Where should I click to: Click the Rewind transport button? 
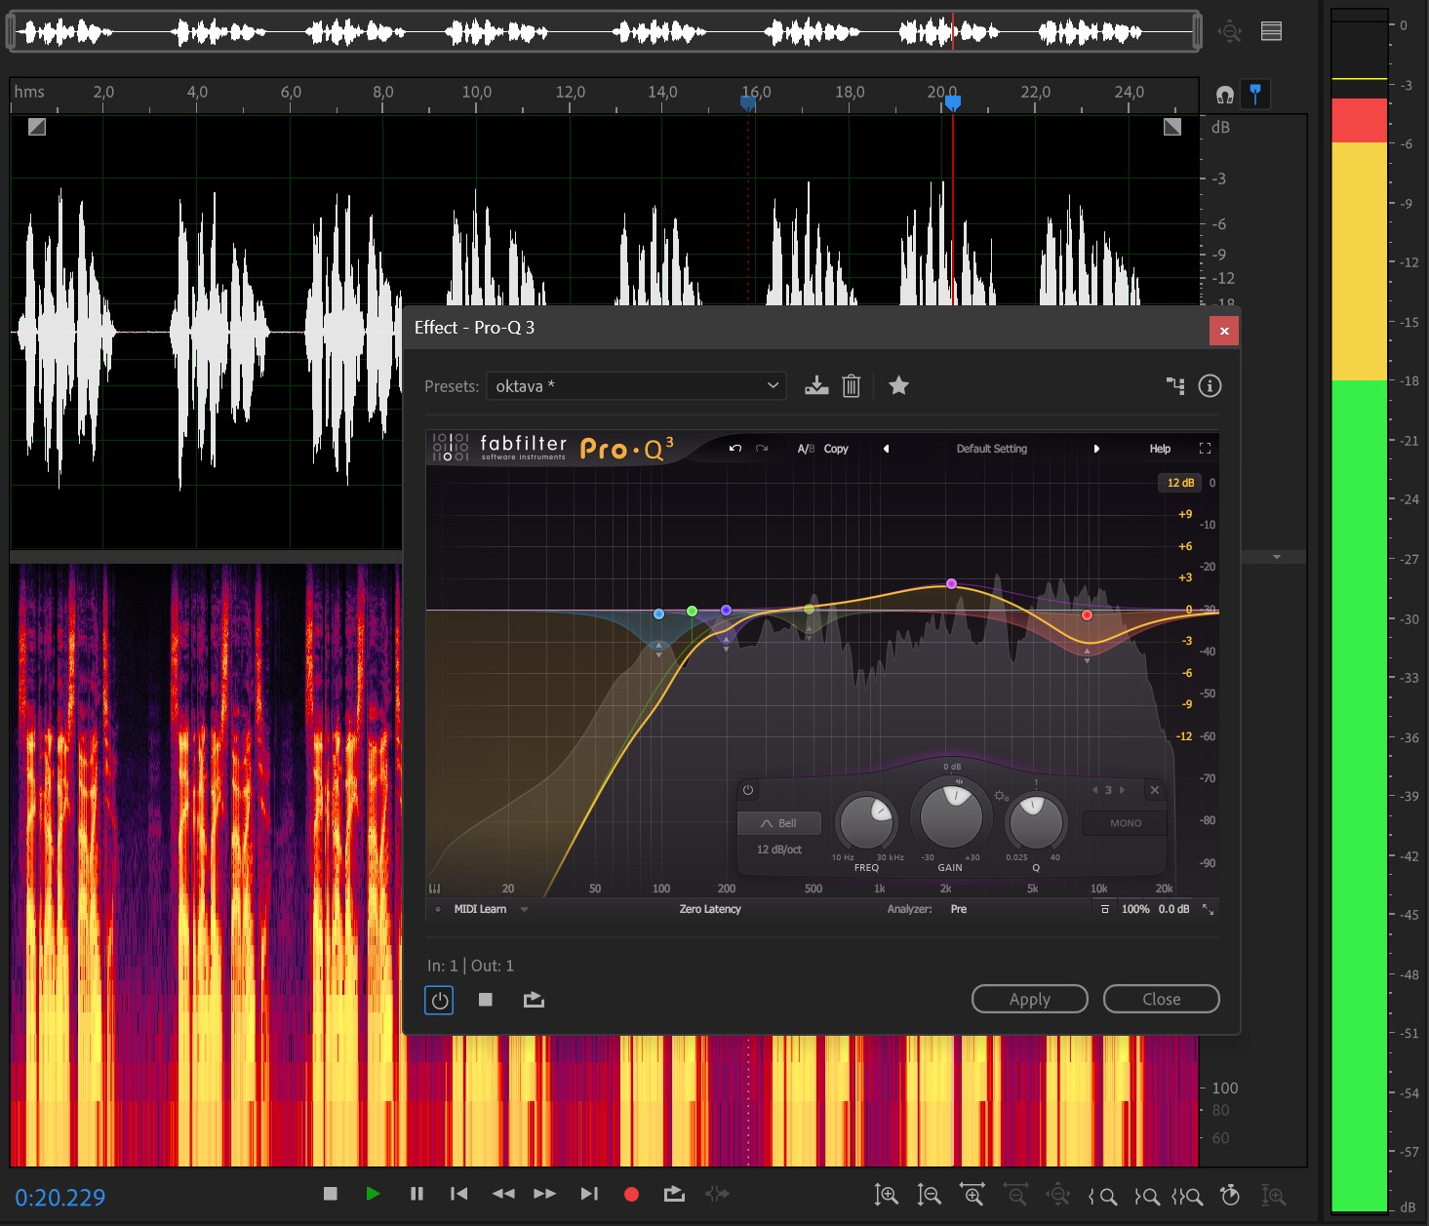coord(503,1194)
